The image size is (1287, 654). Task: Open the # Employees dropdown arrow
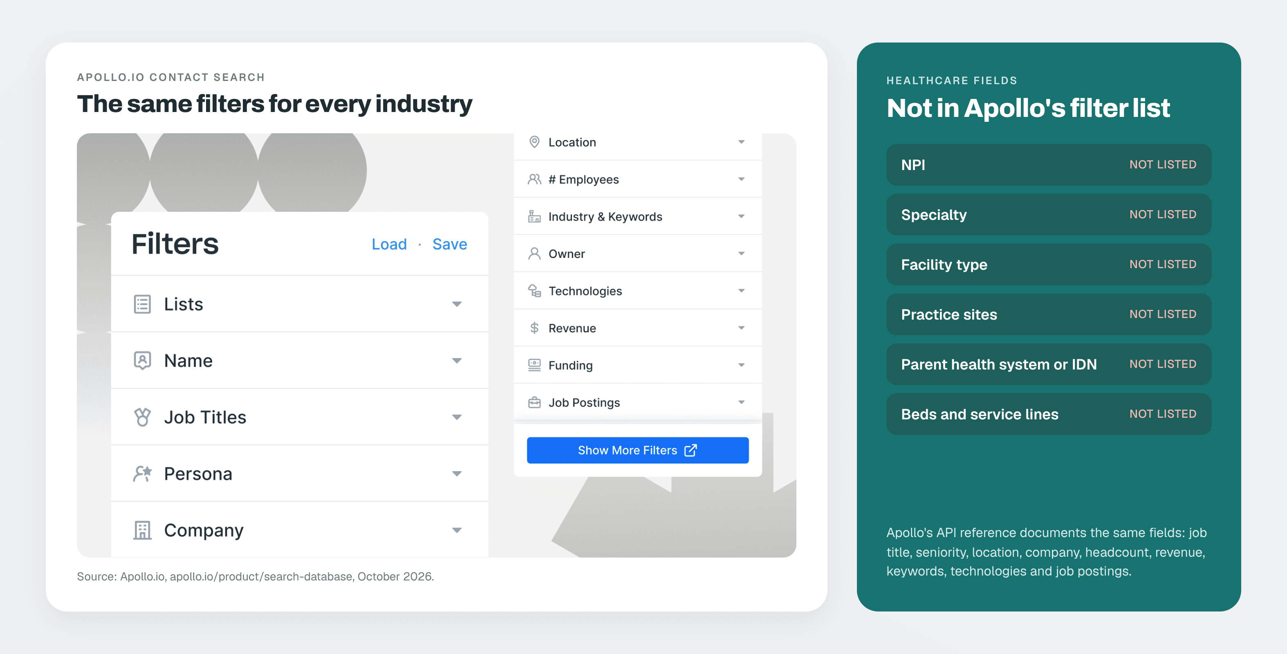(742, 179)
